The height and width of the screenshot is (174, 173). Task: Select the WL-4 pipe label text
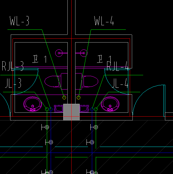pyautogui.click(x=104, y=21)
